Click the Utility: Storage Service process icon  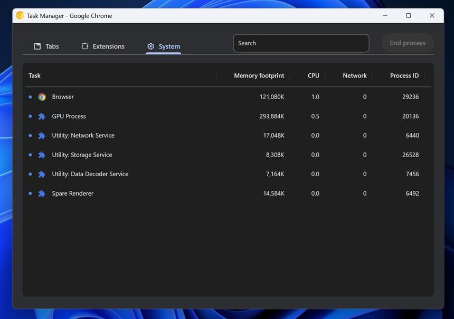[42, 154]
